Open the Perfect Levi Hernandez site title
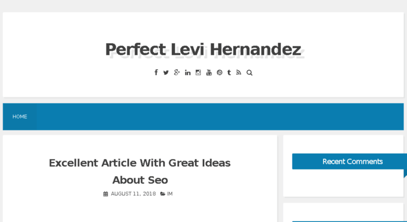The width and height of the screenshot is (407, 222). pyautogui.click(x=203, y=49)
